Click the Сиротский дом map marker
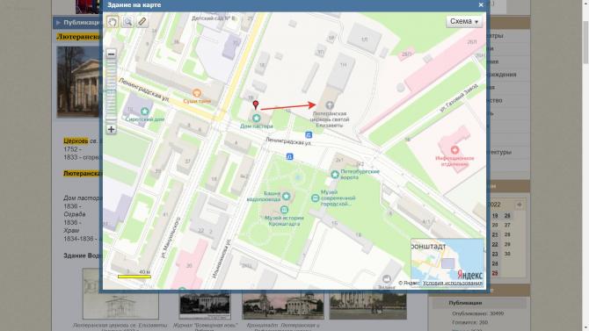The width and height of the screenshot is (589, 331). point(145,112)
